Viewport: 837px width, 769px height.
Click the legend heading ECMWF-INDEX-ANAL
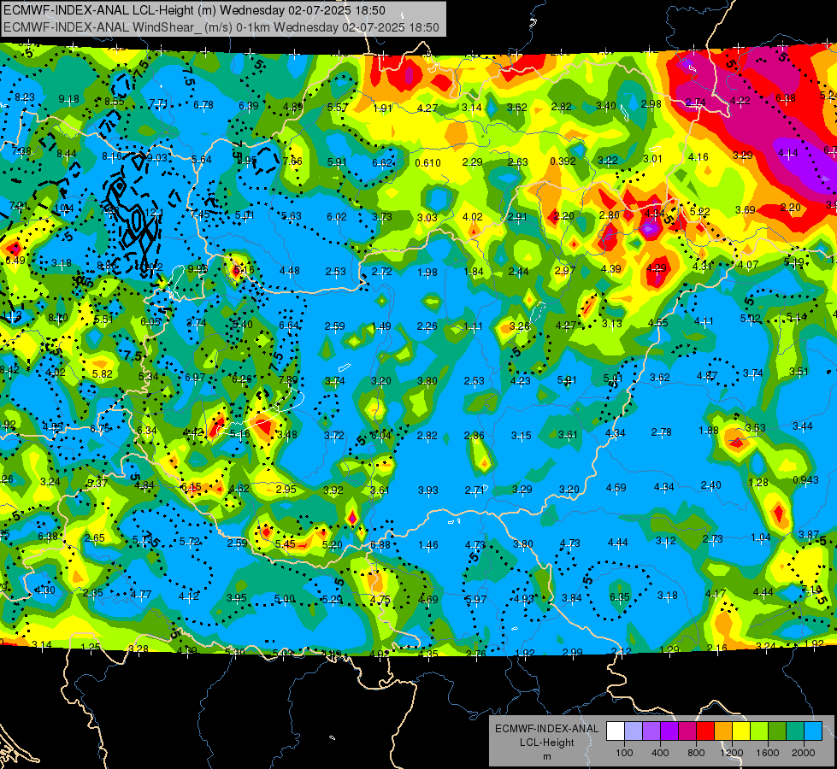click(x=546, y=729)
